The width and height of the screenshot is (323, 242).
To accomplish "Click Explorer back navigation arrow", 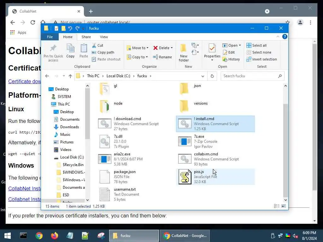I will coord(47,76).
